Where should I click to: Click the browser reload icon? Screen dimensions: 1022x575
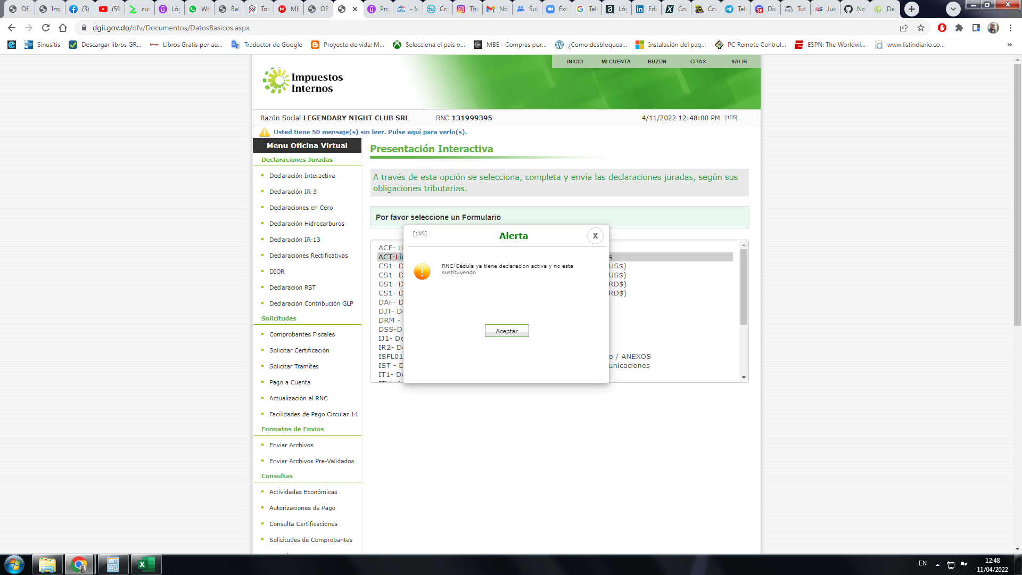pyautogui.click(x=46, y=28)
